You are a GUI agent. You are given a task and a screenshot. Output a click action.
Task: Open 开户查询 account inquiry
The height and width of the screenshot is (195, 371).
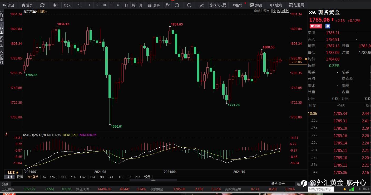tap(276, 5)
